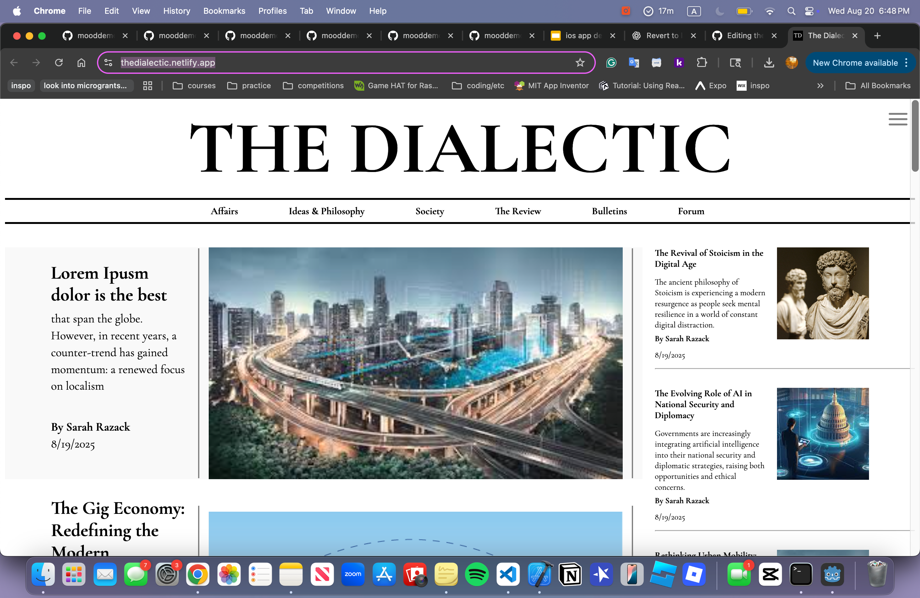Open a new tab with plus button
The image size is (920, 598).
pyautogui.click(x=877, y=36)
